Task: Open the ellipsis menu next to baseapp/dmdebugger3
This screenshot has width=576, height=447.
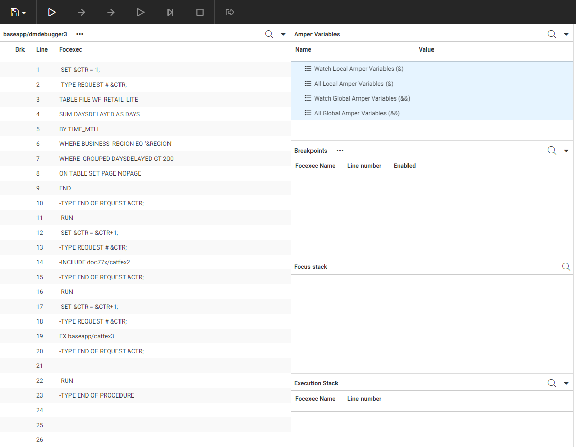Action: point(80,34)
